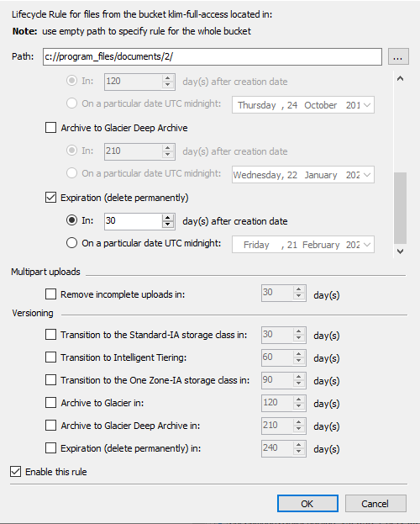Click One Zone-IA 90 days field
Viewport: 420px width, 524px height.
click(x=278, y=380)
